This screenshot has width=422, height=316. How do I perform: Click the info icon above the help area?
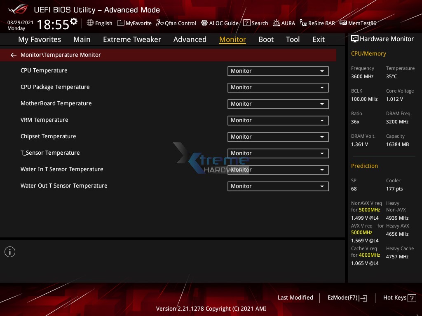coord(9,251)
